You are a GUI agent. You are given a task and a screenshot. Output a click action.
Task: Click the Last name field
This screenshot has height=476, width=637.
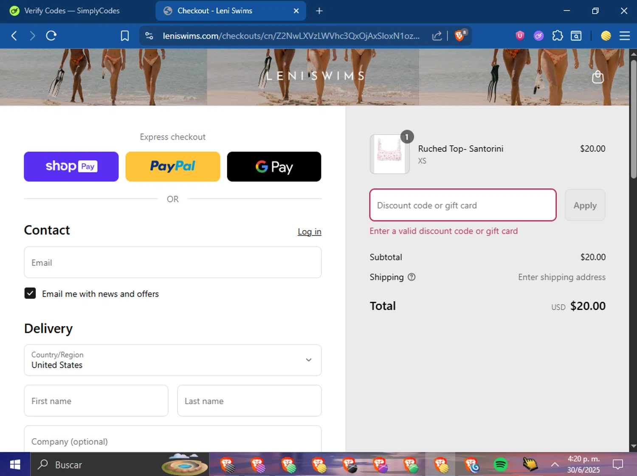pos(249,401)
